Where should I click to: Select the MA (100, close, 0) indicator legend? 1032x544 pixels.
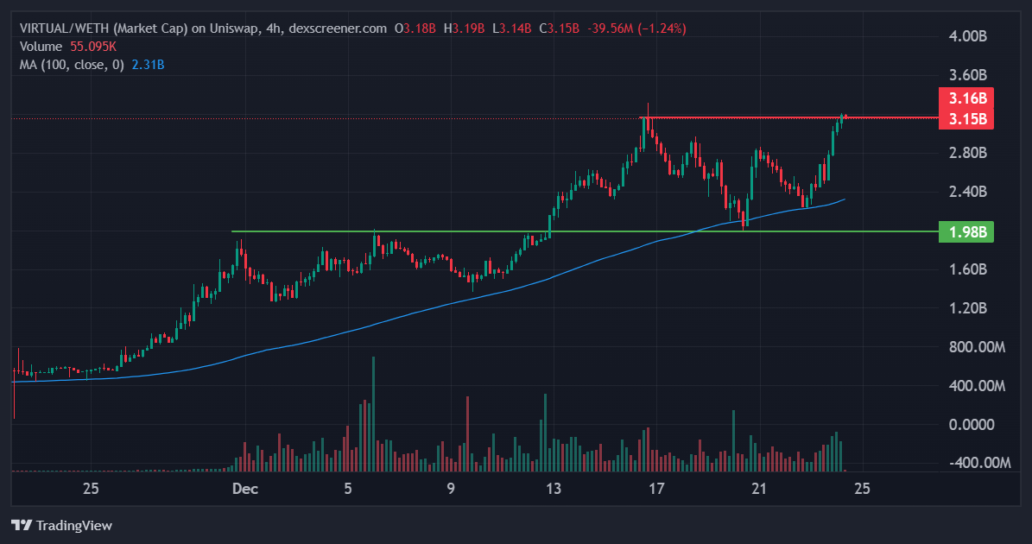[73, 65]
